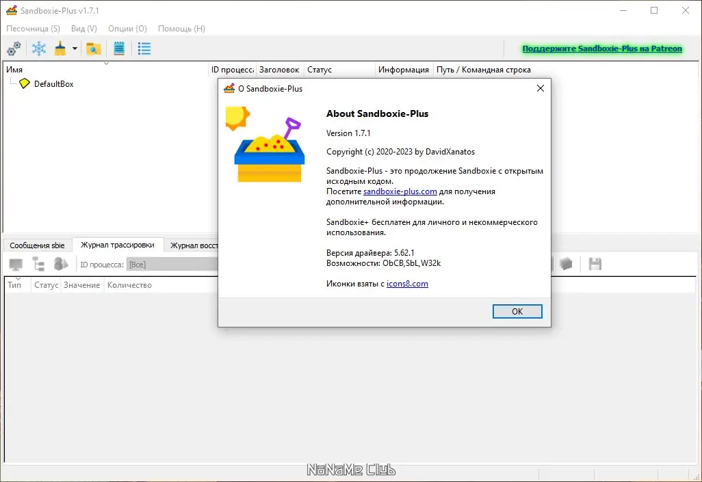Click the Путь / Командная строка header
702x482 pixels.
pos(484,69)
